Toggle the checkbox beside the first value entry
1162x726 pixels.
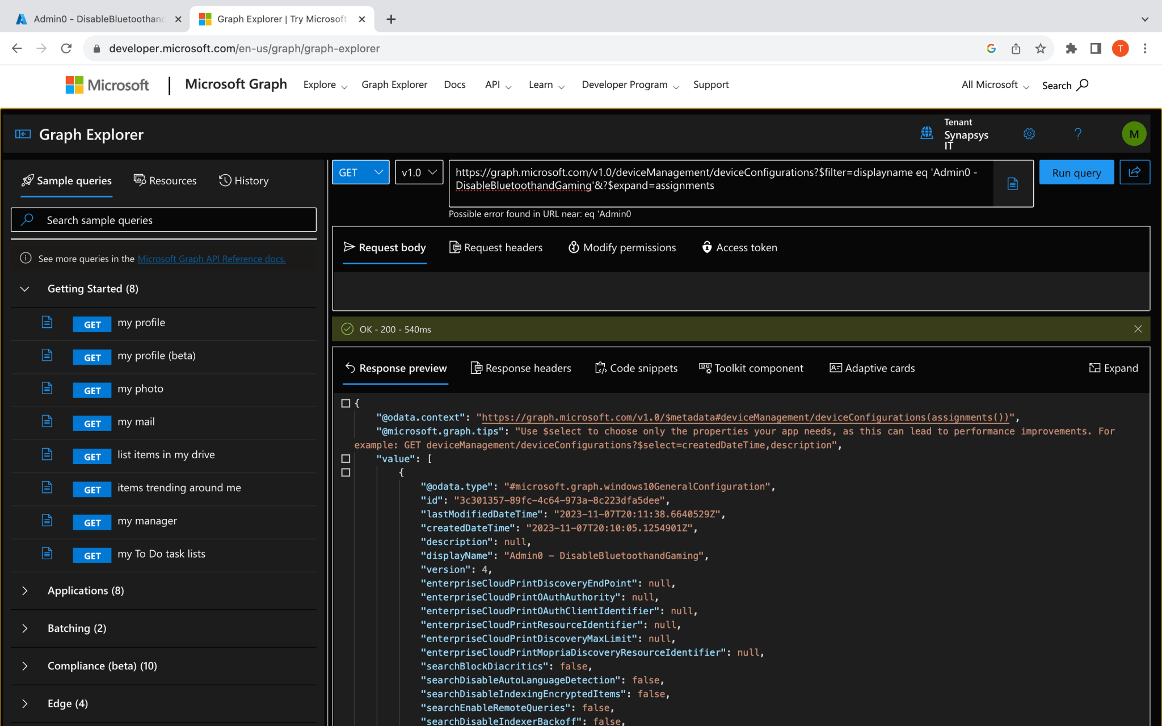tap(346, 472)
